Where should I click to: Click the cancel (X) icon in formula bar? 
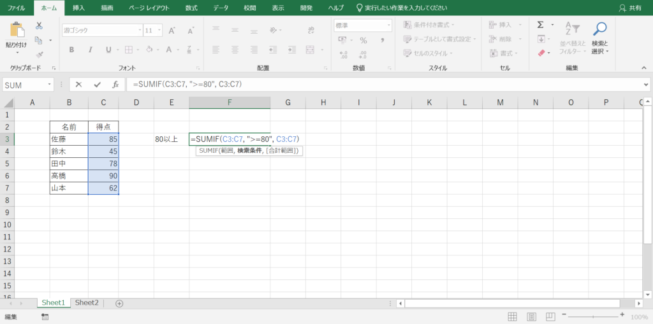(79, 85)
